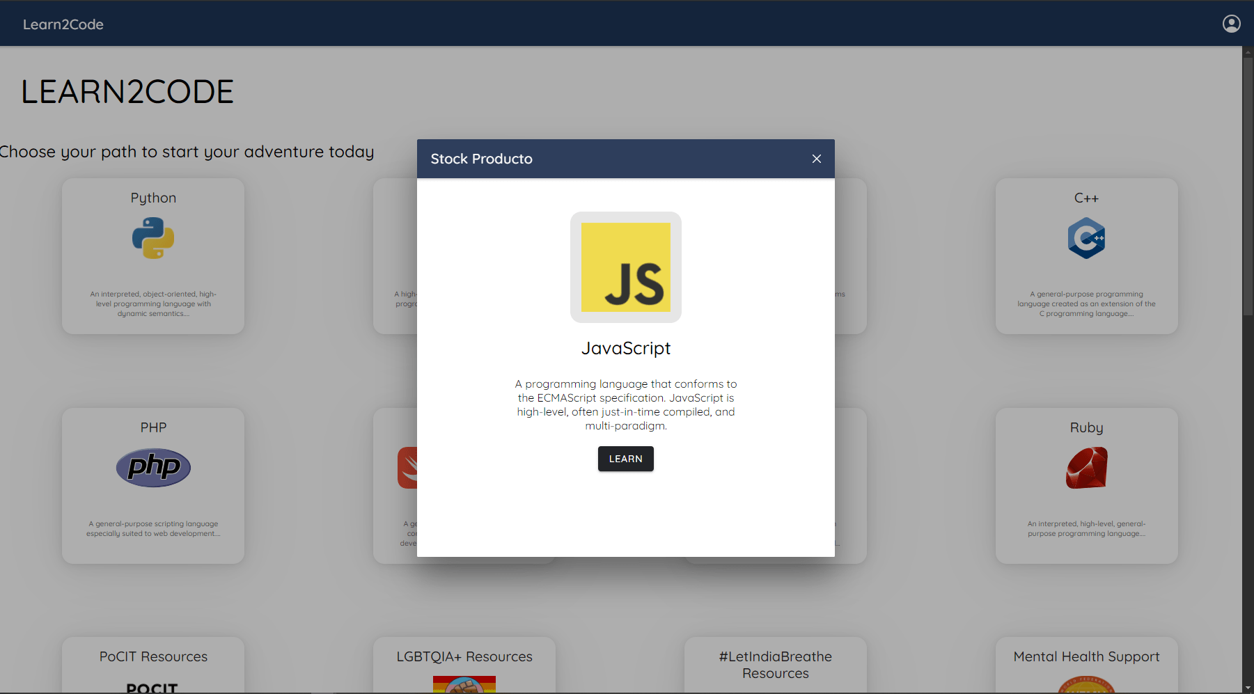Click the LEARN button for JavaScript
Screen dimensions: 1254x694
pos(625,459)
